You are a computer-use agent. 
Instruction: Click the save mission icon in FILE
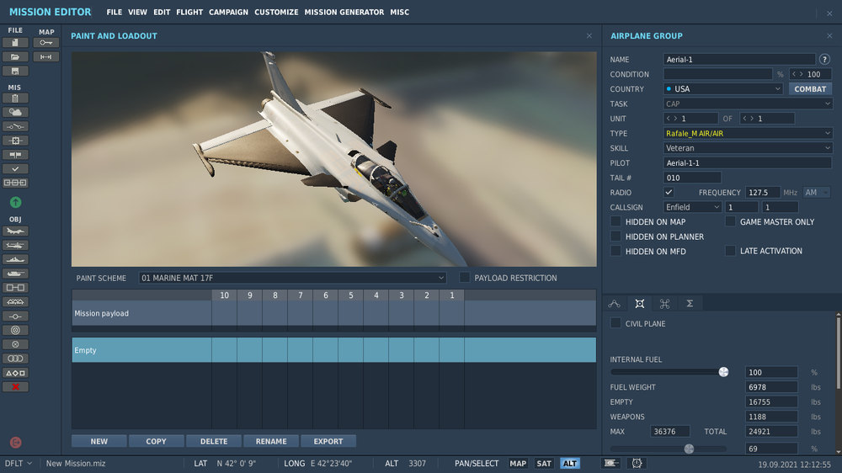click(15, 72)
